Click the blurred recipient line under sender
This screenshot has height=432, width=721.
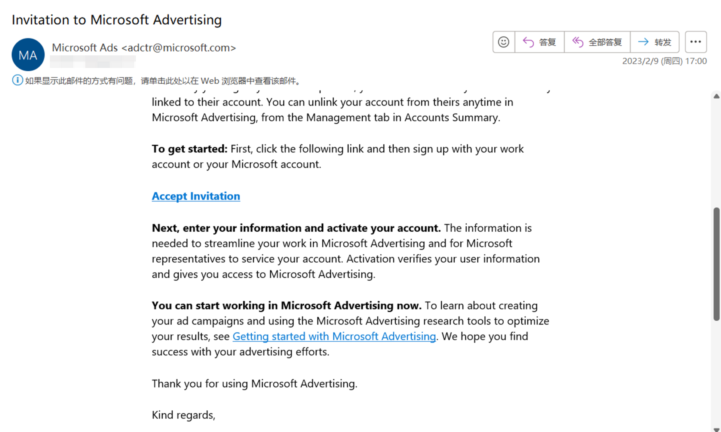[x=93, y=62]
